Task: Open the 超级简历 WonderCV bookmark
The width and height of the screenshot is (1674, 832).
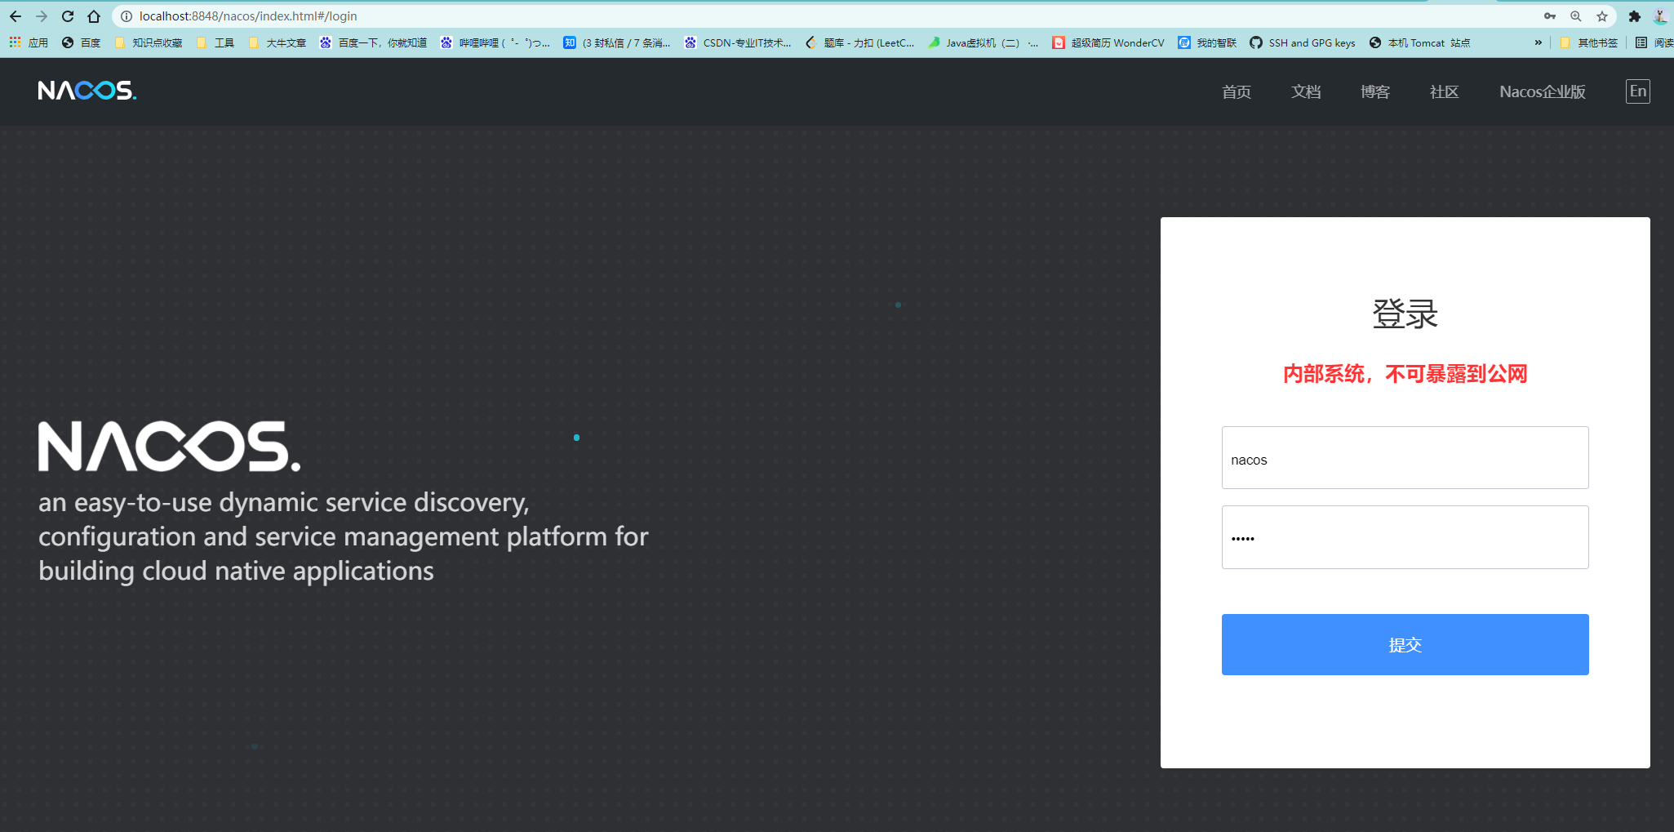Action: tap(1108, 42)
